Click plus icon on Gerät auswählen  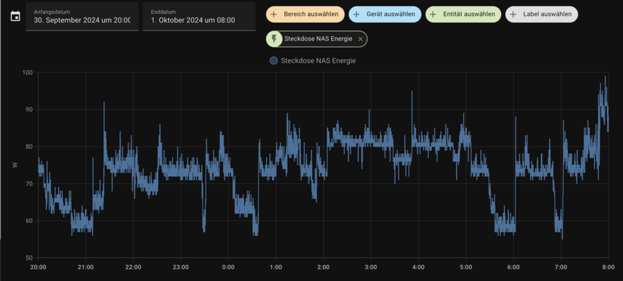(x=356, y=14)
